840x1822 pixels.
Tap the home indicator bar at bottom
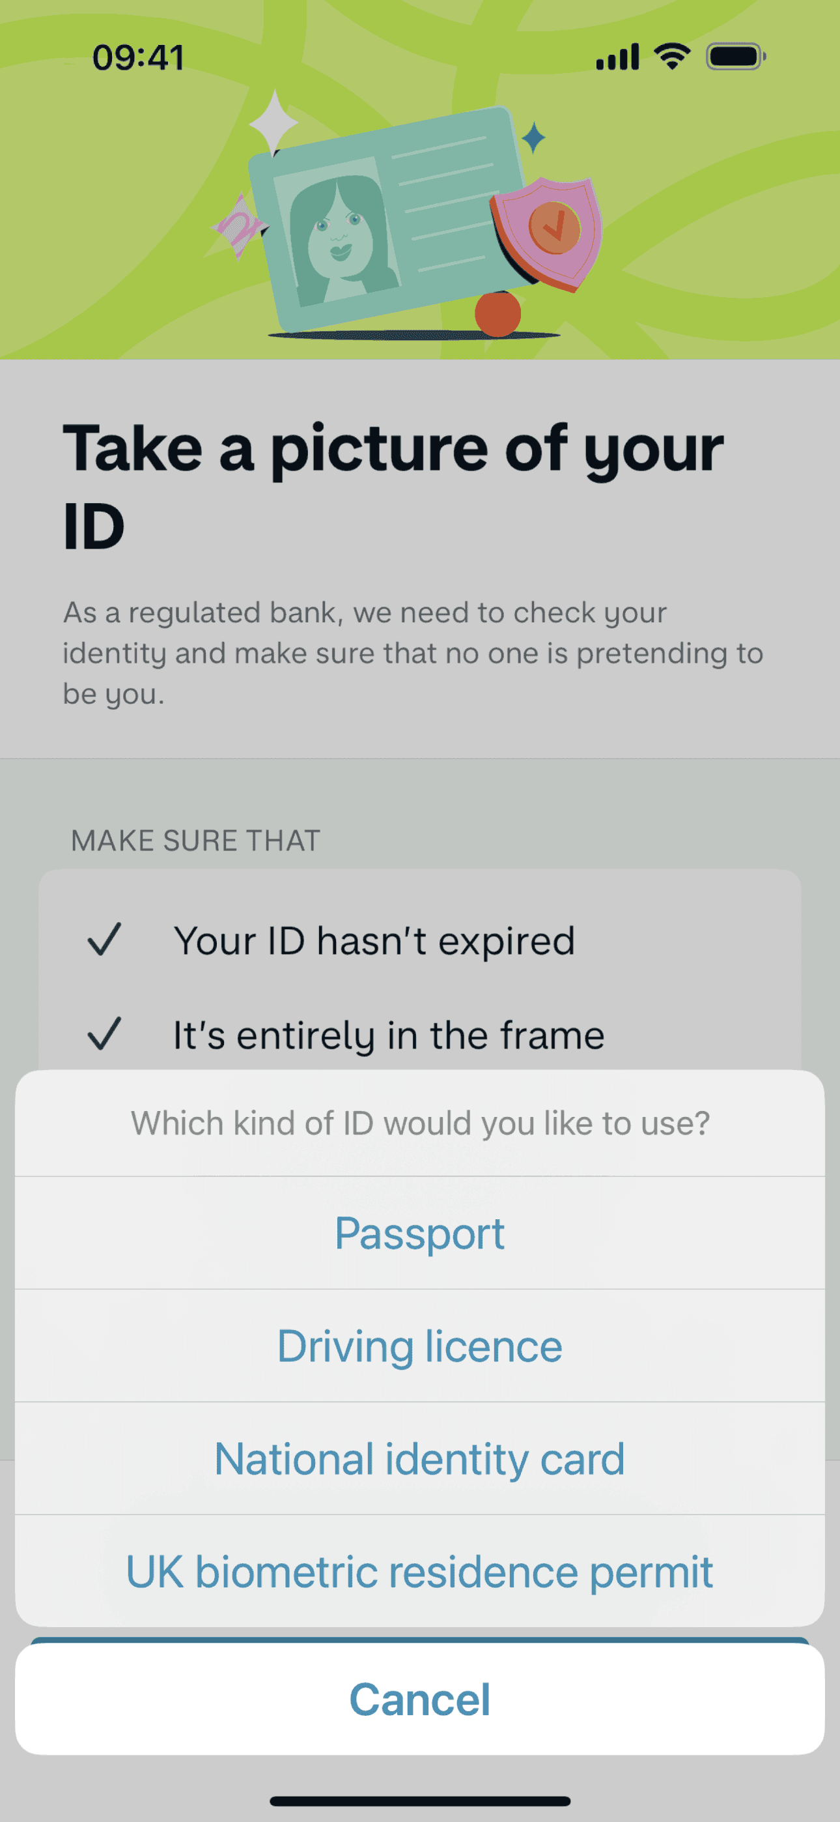tap(420, 1799)
